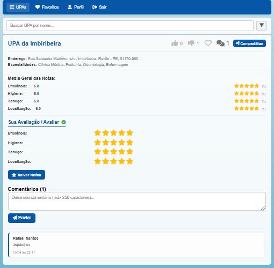Click the Enviar comment button
This screenshot has width=274, height=268.
tap(21, 218)
